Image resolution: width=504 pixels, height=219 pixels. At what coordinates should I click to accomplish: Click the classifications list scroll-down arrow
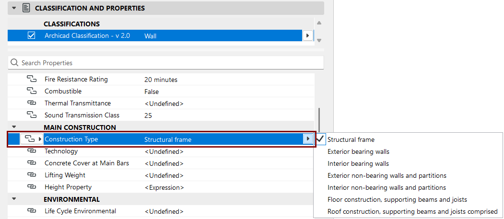pos(319,40)
